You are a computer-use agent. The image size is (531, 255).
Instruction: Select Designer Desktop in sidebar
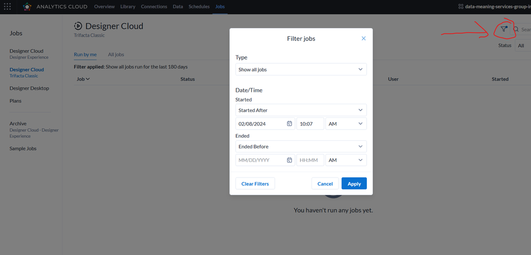pos(29,88)
